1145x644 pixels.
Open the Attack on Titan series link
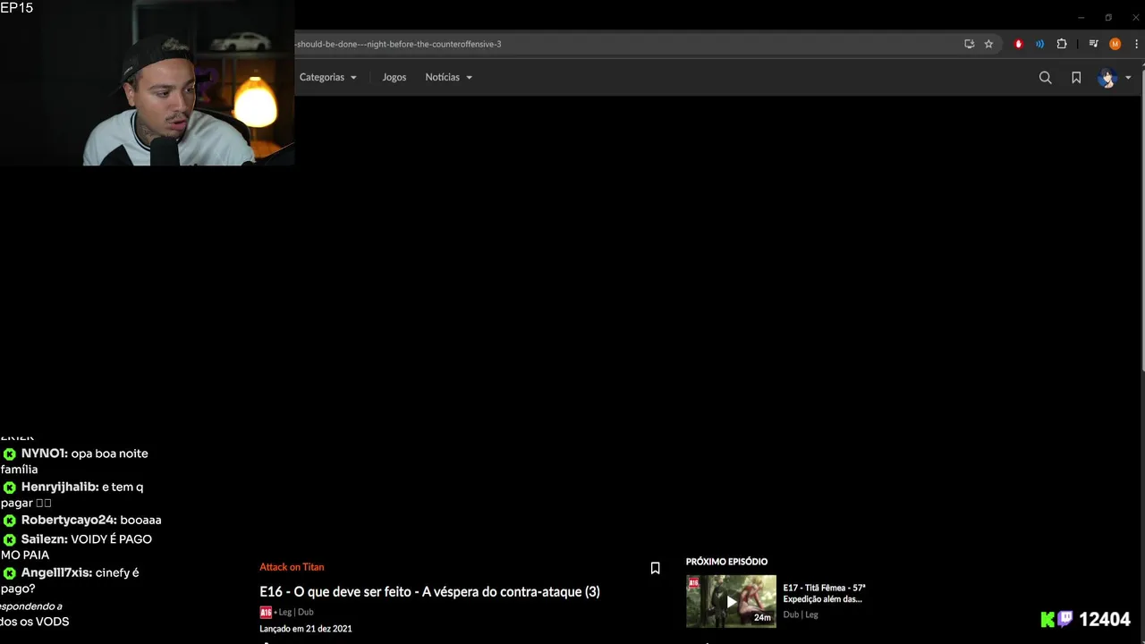coord(292,567)
